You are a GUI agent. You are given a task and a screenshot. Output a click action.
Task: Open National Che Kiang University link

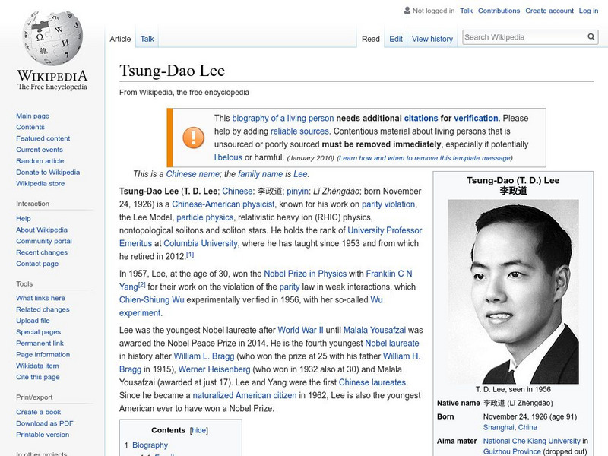click(531, 441)
